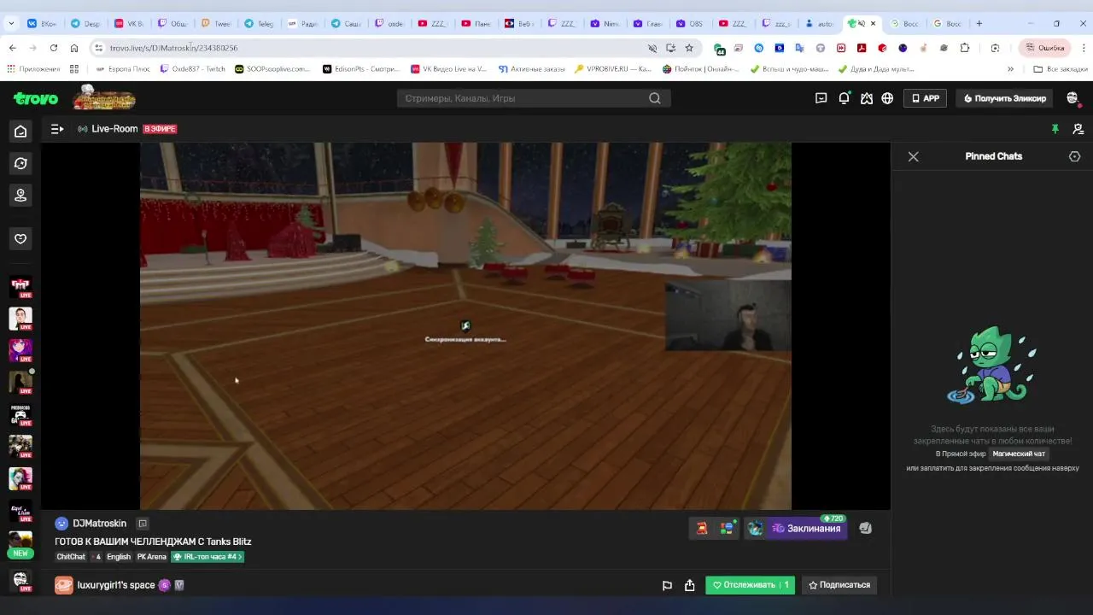Open the mana counter icon right of Заклинания
1093x615 pixels.
point(865,529)
